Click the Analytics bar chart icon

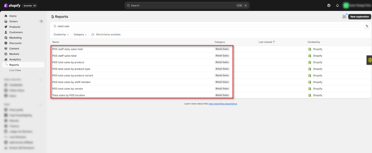pyautogui.click(x=6, y=59)
